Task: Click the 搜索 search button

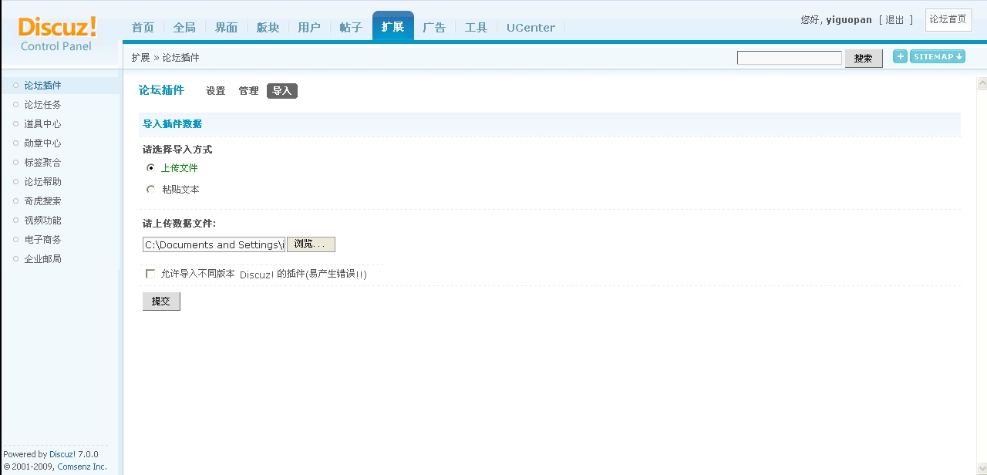Action: tap(864, 59)
